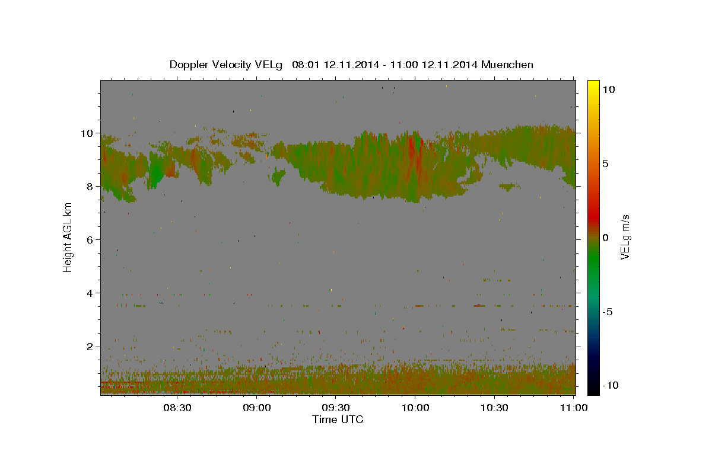The image size is (712, 474).
Task: Click the colorbar value -5
Action: [x=607, y=311]
